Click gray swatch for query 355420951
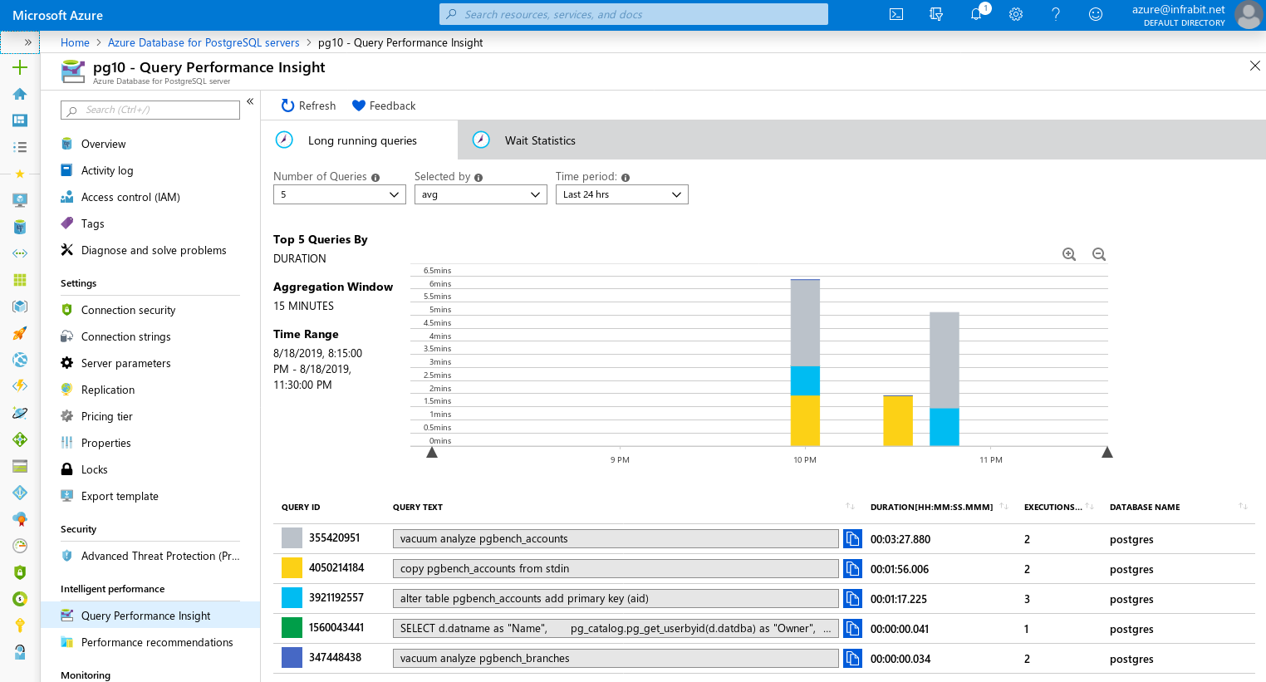The width and height of the screenshot is (1266, 682). click(292, 537)
